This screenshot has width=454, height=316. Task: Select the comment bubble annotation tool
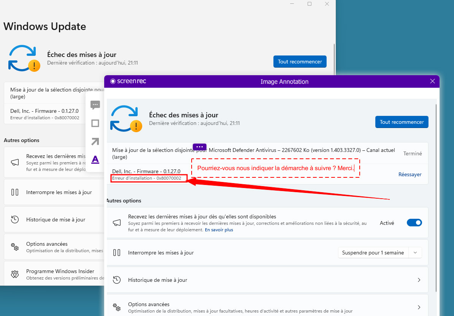95,105
